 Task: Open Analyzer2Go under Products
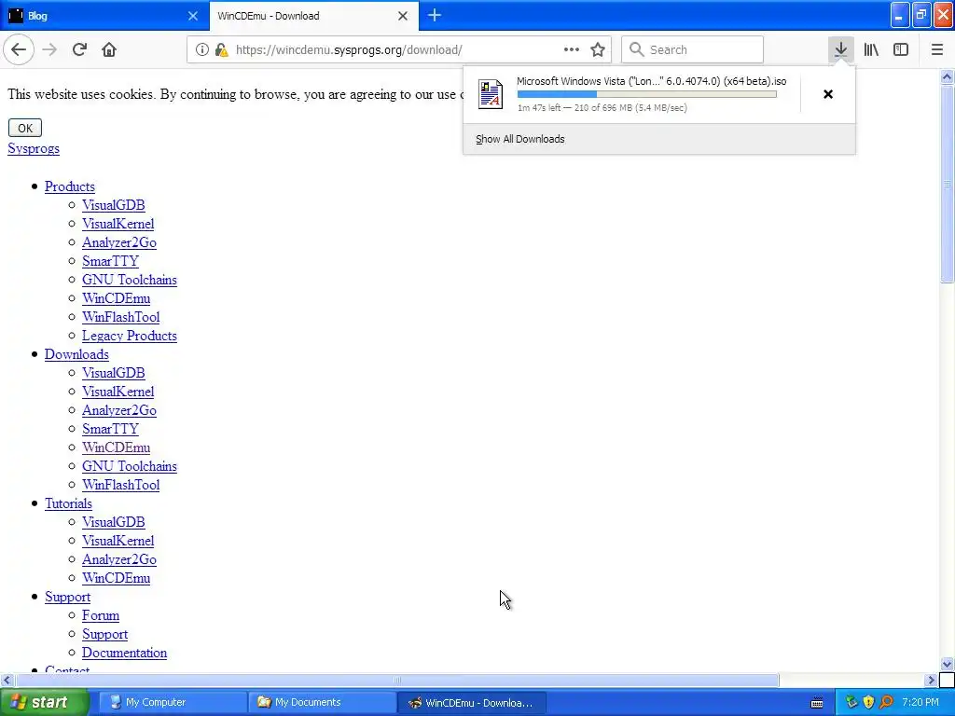(119, 242)
